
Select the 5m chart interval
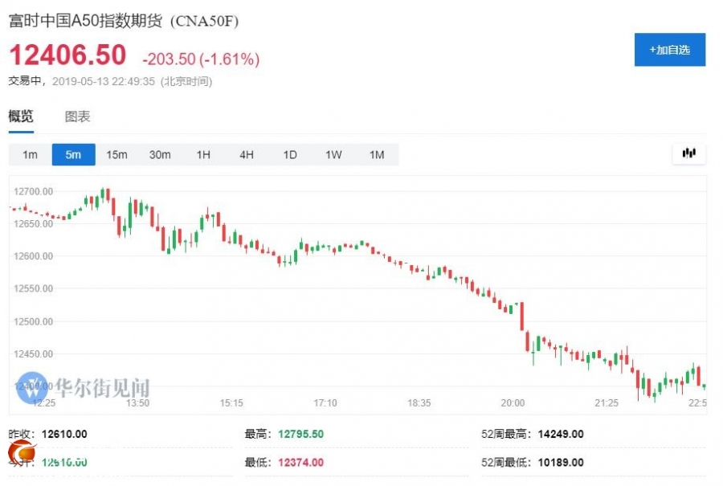73,154
